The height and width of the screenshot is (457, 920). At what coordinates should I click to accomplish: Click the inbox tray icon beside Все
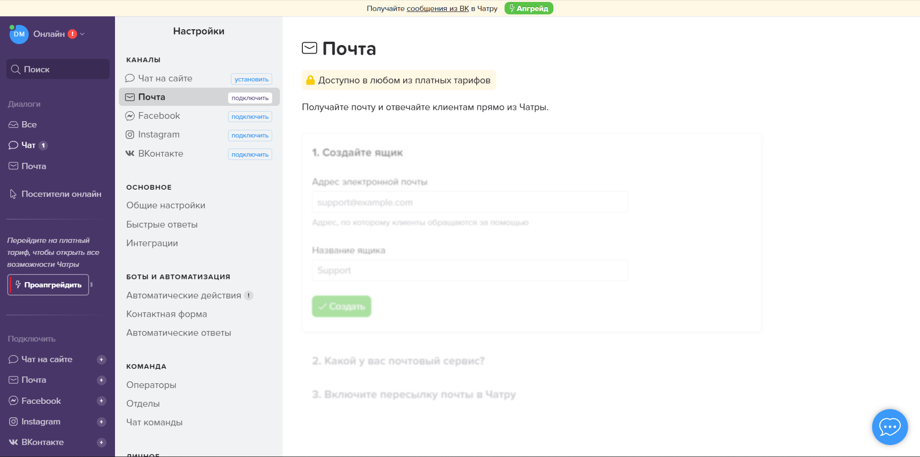[13, 125]
